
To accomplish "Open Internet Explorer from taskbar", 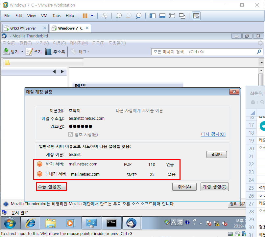I will (x=30, y=223).
